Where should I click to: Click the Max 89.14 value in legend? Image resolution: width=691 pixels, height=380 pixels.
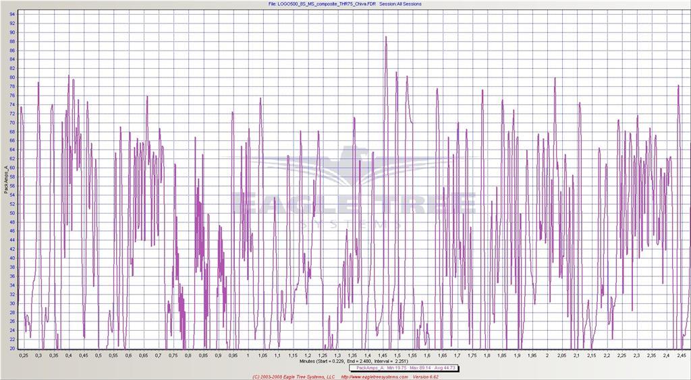420,368
